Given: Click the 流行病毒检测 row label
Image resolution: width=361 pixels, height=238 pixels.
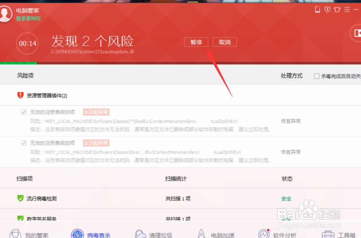Looking at the screenshot, I should coord(42,198).
